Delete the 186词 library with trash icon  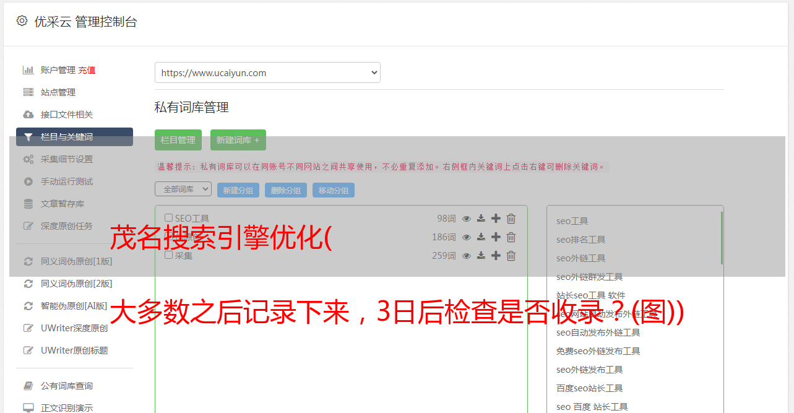[511, 237]
